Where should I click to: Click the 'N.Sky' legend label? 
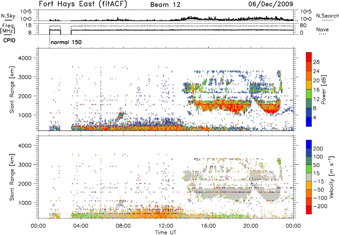click(8, 16)
